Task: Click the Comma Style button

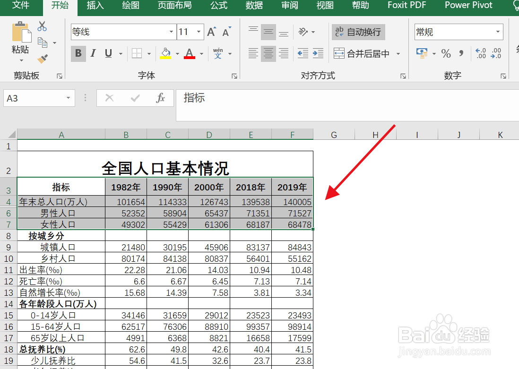Action: (x=460, y=53)
